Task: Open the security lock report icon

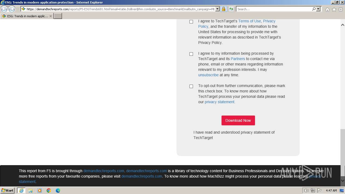Action: coord(223,9)
